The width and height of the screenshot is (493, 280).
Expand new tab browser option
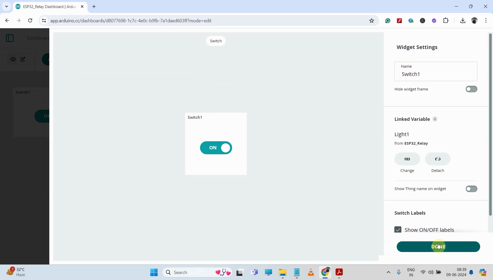click(x=94, y=6)
